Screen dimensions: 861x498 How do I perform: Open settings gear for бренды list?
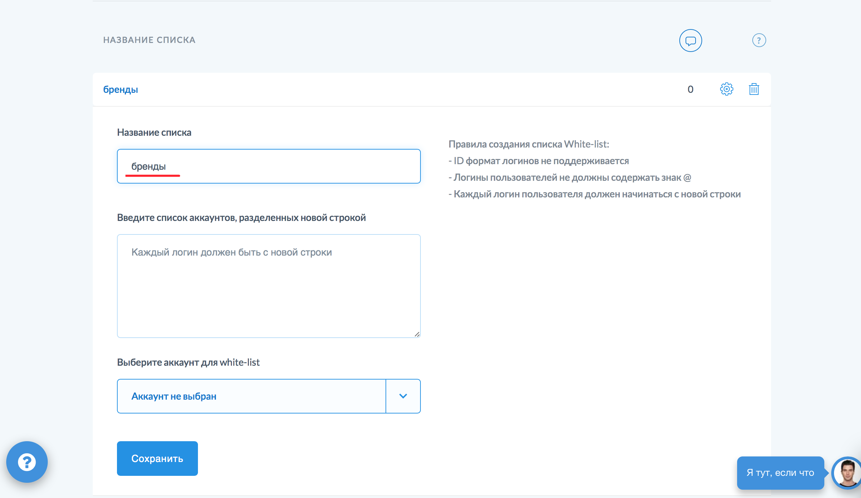[x=726, y=89]
